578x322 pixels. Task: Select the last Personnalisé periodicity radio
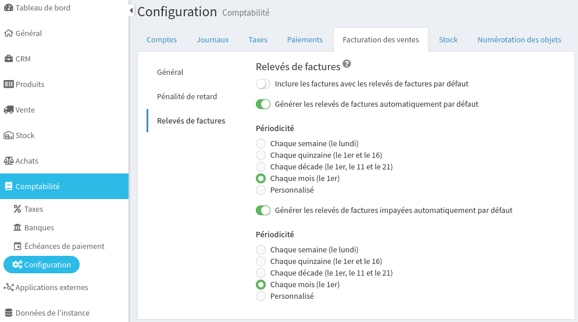(x=261, y=296)
